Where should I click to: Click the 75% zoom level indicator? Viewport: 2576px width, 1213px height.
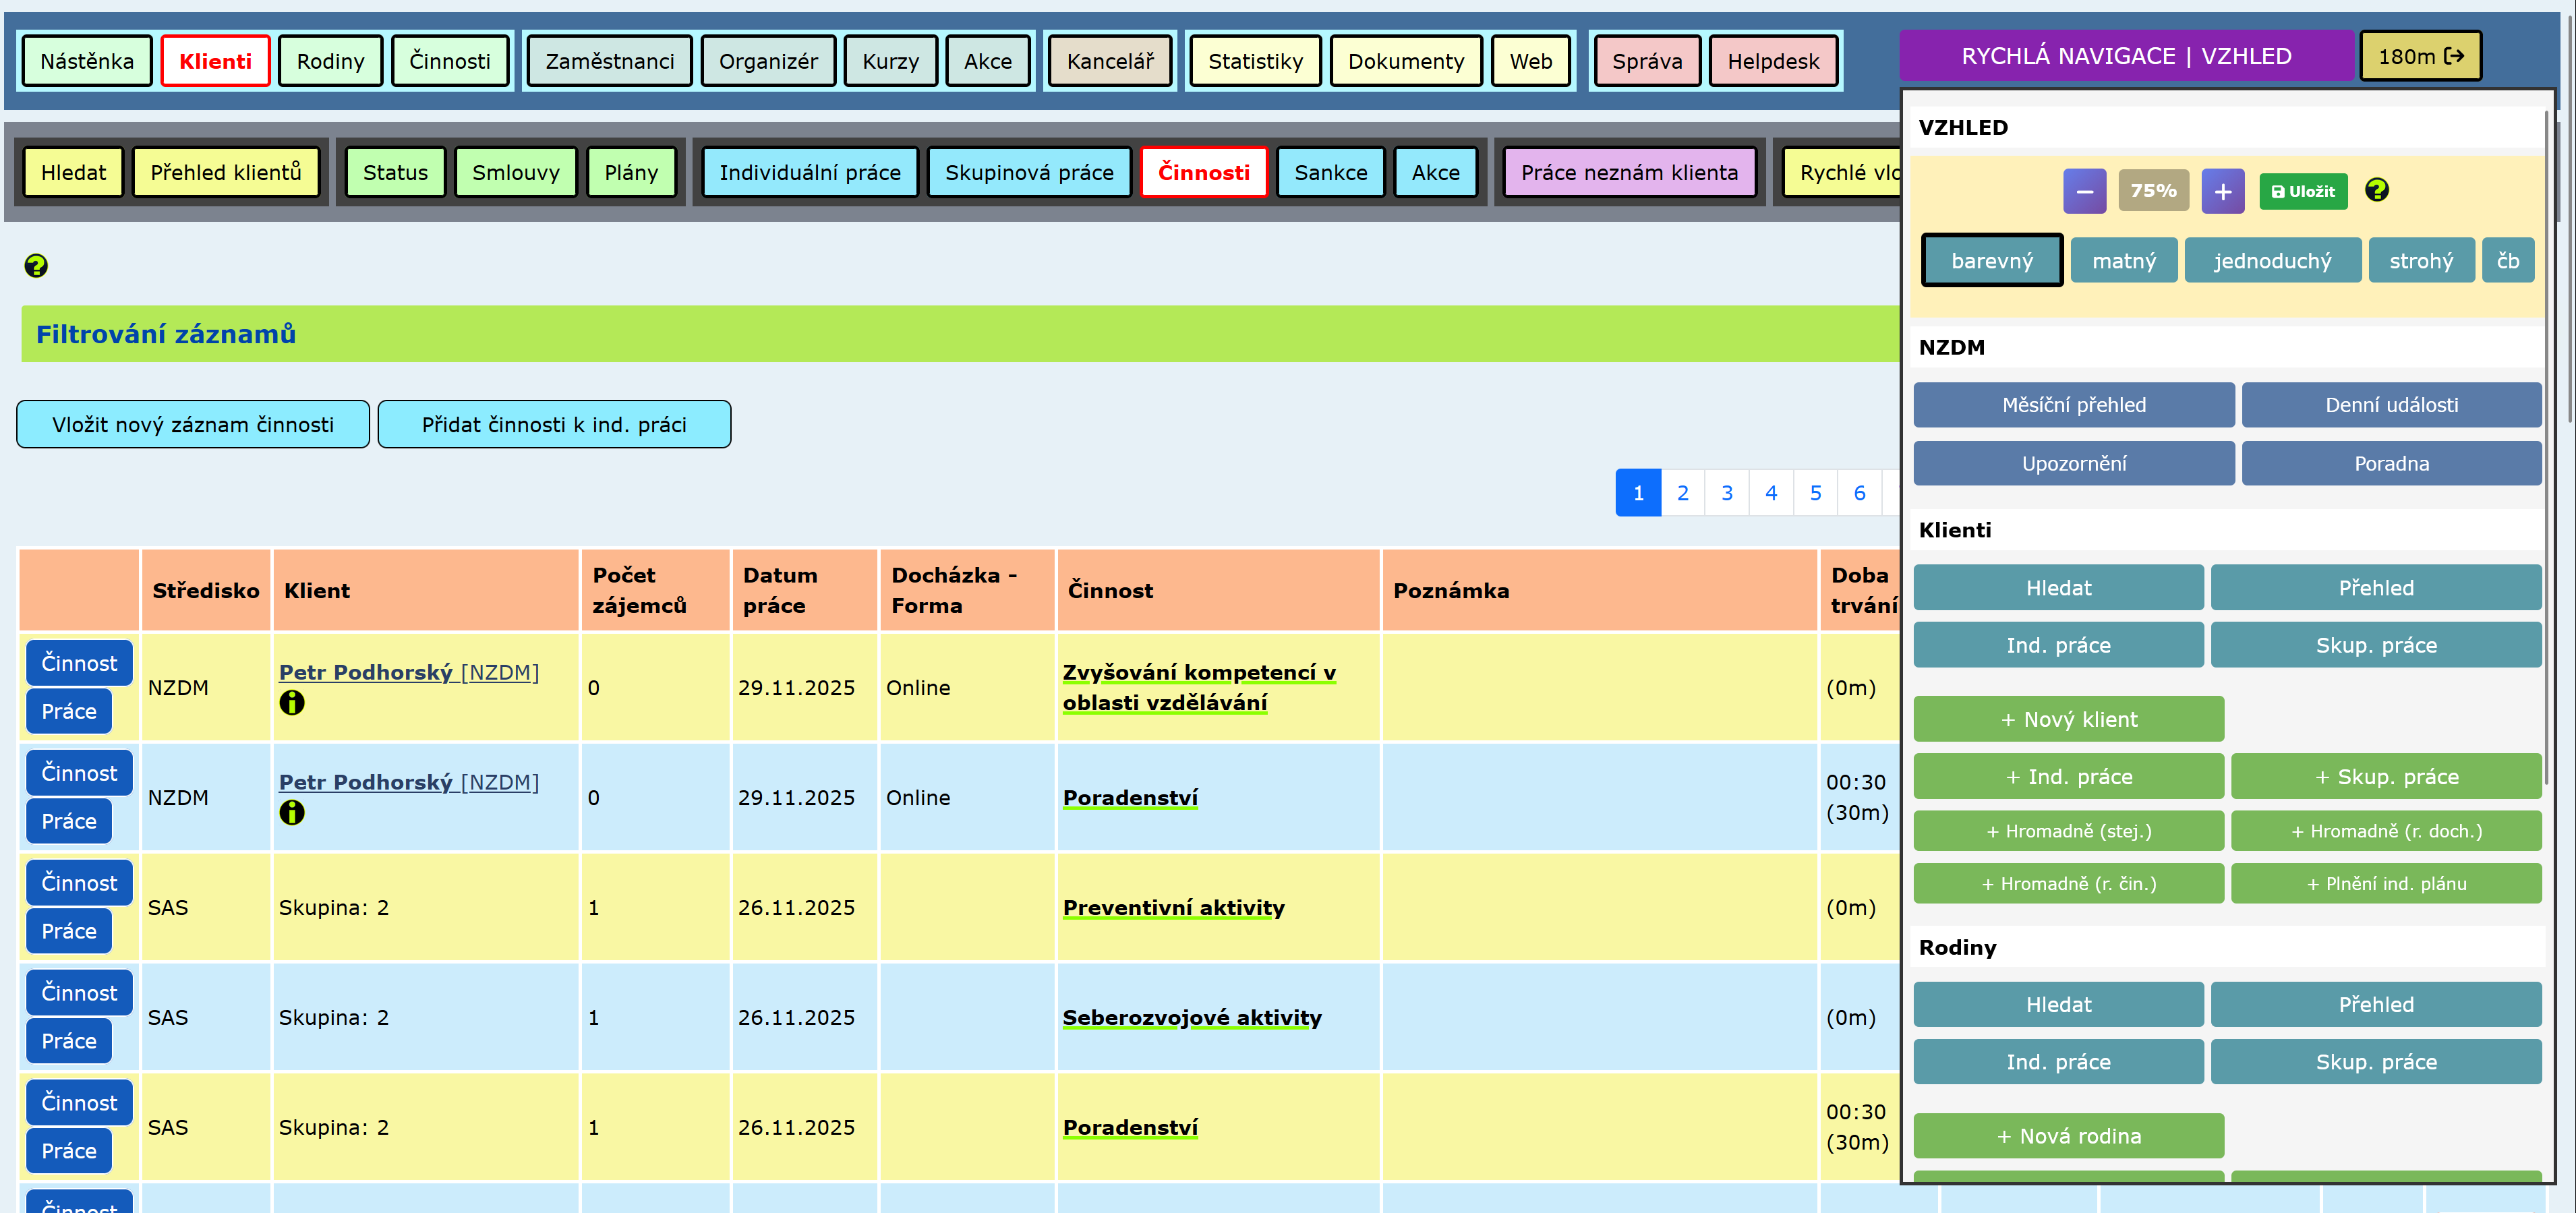coord(2153,191)
